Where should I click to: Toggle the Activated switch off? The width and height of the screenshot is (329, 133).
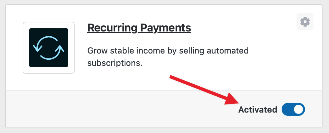(x=293, y=110)
